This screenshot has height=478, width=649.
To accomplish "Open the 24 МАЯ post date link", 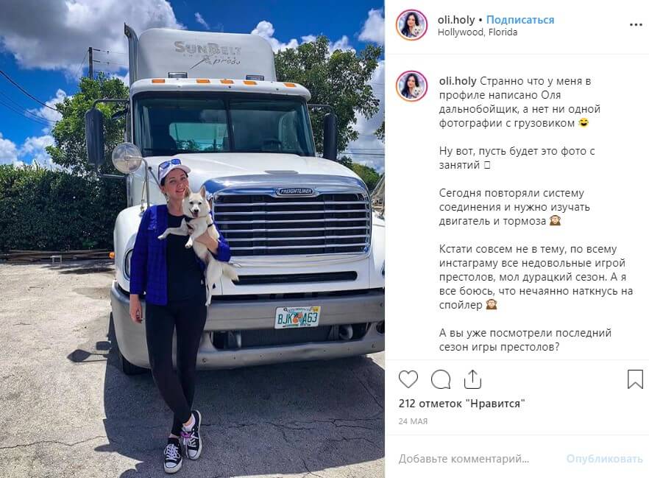I will pos(413,421).
